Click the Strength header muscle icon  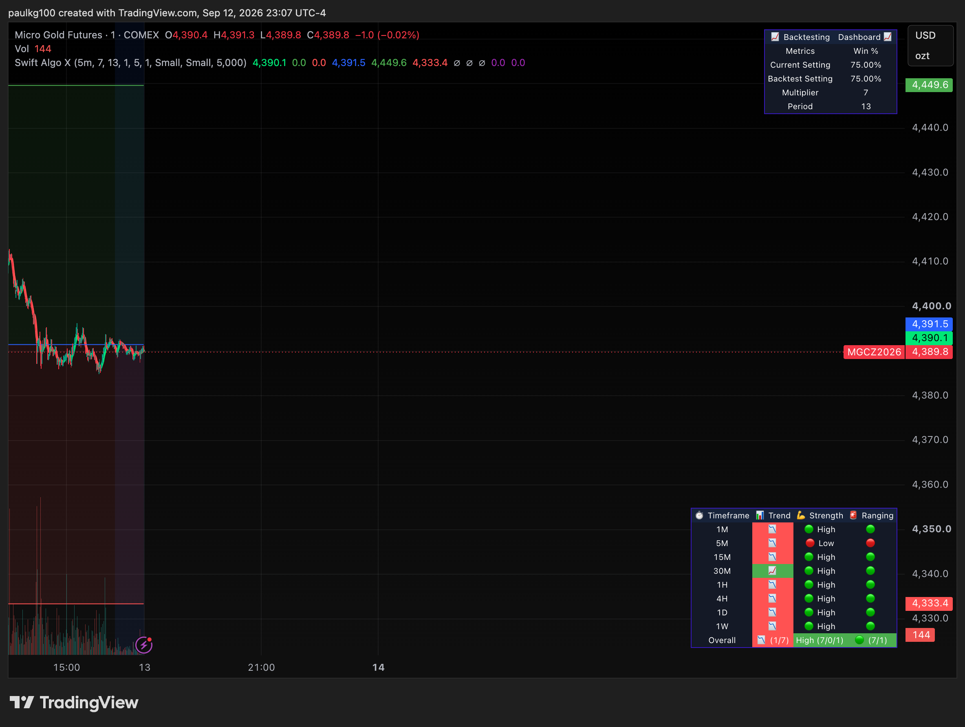point(801,516)
